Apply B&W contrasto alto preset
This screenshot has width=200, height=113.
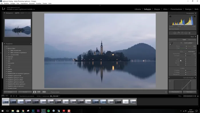tap(16, 51)
